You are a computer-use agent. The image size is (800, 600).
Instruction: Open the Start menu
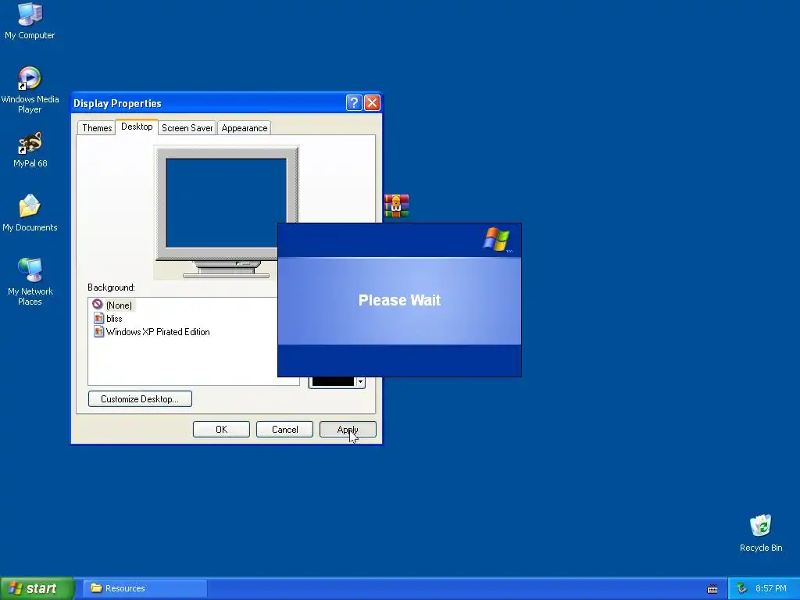click(37, 588)
